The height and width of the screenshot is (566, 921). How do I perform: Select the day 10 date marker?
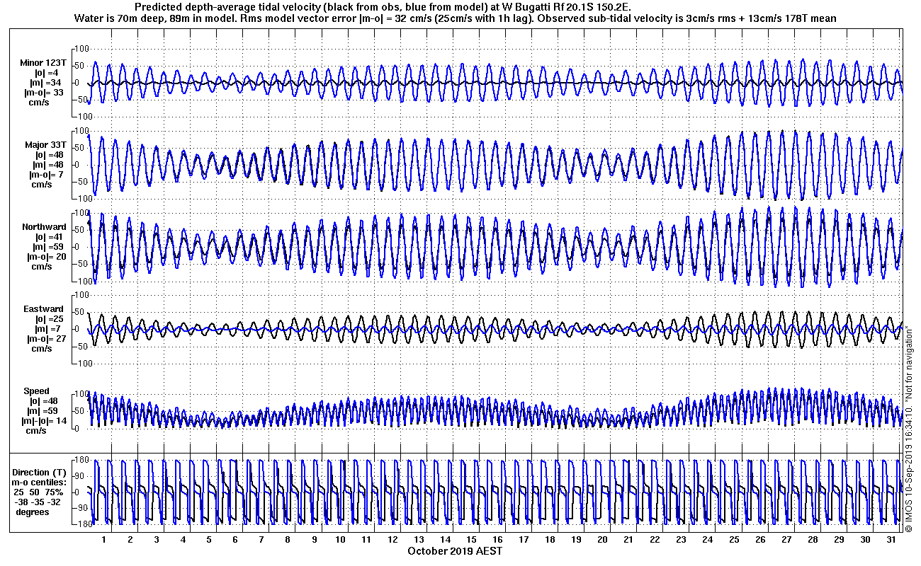(x=340, y=539)
